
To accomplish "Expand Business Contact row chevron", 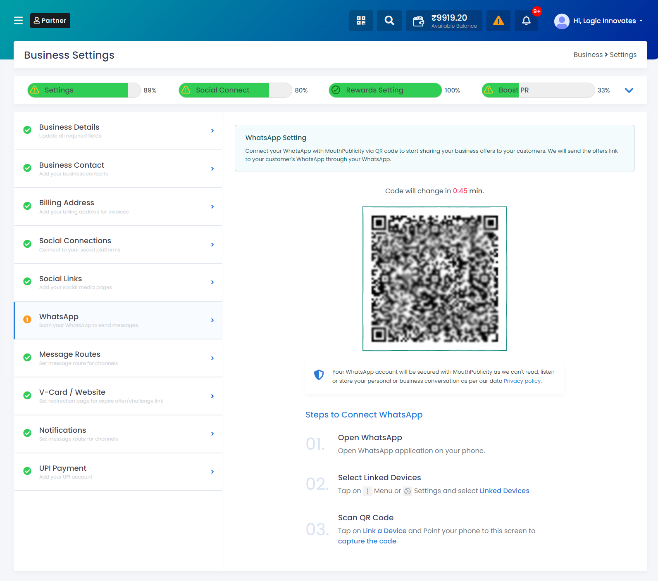I will pyautogui.click(x=212, y=169).
